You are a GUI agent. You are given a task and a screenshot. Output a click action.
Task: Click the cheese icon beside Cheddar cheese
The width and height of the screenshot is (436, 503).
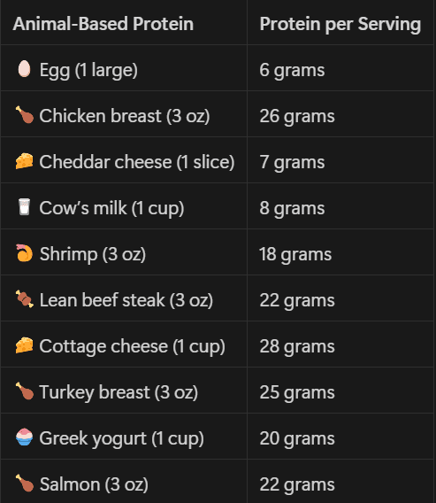coord(25,161)
